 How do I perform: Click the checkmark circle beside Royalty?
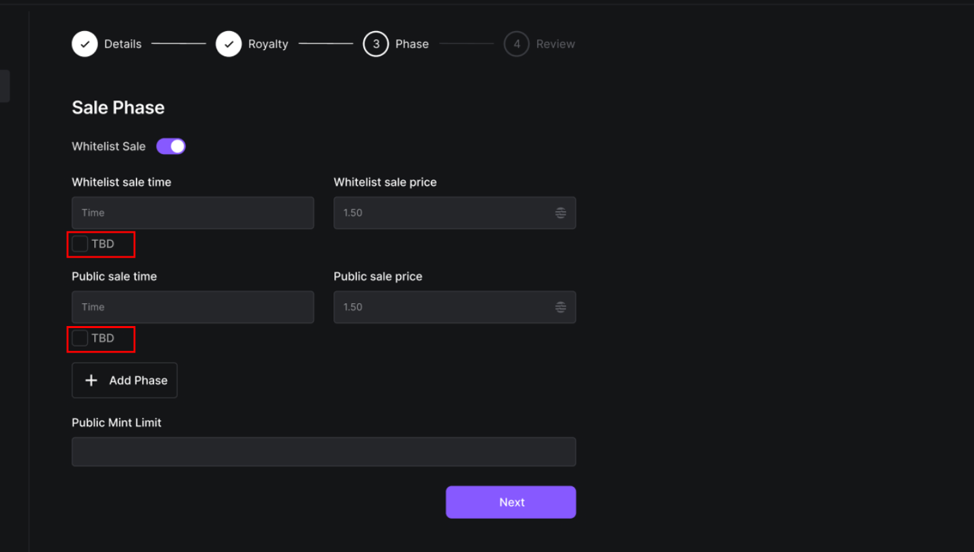click(x=229, y=44)
